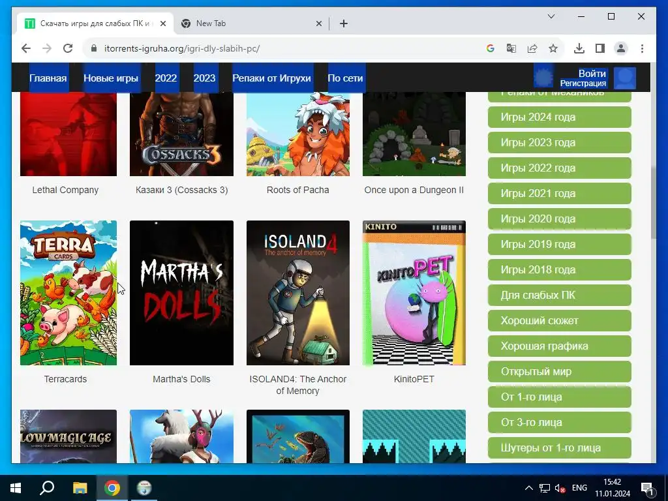Open a new tab with the plus button

(x=344, y=24)
